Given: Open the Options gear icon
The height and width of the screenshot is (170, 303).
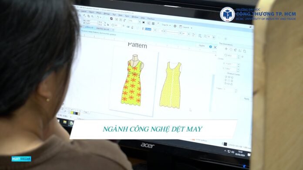Looking at the screenshot, I should pos(175,26).
